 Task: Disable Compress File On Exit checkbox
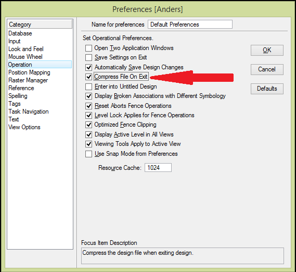tap(88, 77)
